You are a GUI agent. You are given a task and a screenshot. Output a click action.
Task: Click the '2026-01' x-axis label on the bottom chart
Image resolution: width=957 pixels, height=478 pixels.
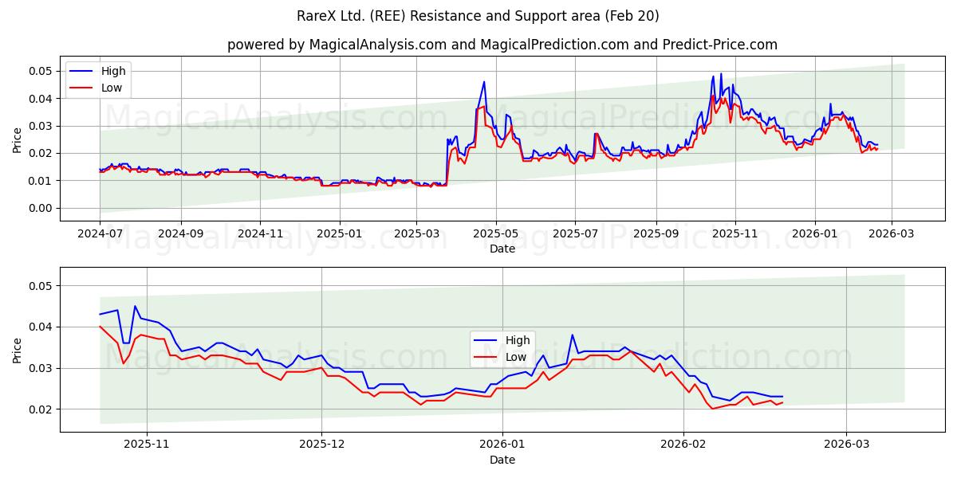504,445
